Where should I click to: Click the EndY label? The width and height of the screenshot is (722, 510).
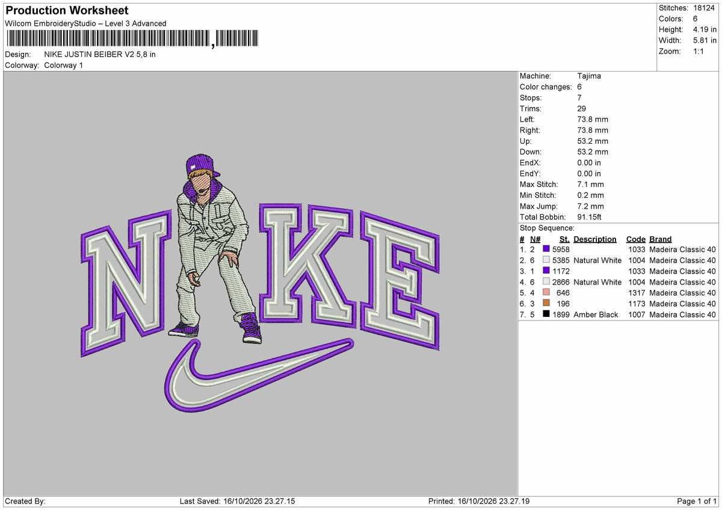[x=530, y=173]
